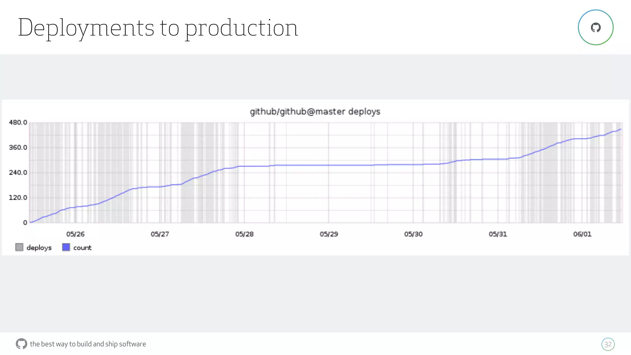631x355 pixels.
Task: Click the 240.0 y-axis label
Action: pyautogui.click(x=18, y=173)
